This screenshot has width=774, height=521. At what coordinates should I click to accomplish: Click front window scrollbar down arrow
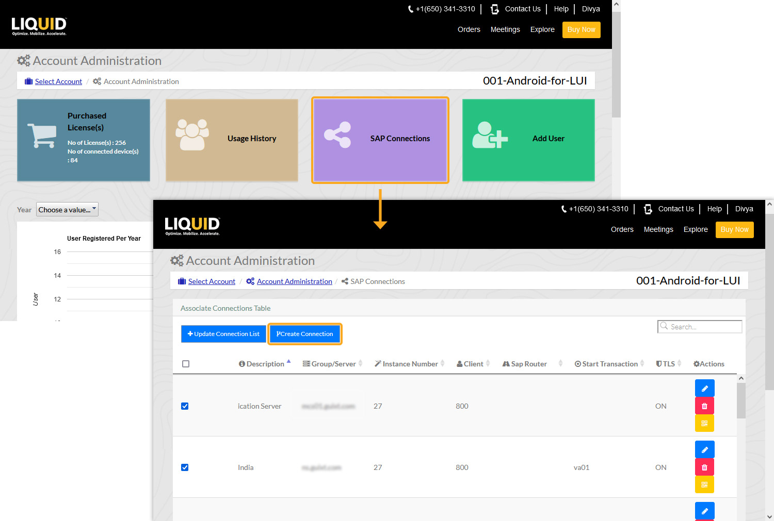click(769, 516)
